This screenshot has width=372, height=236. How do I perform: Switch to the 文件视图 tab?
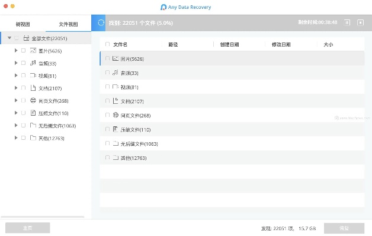[69, 24]
